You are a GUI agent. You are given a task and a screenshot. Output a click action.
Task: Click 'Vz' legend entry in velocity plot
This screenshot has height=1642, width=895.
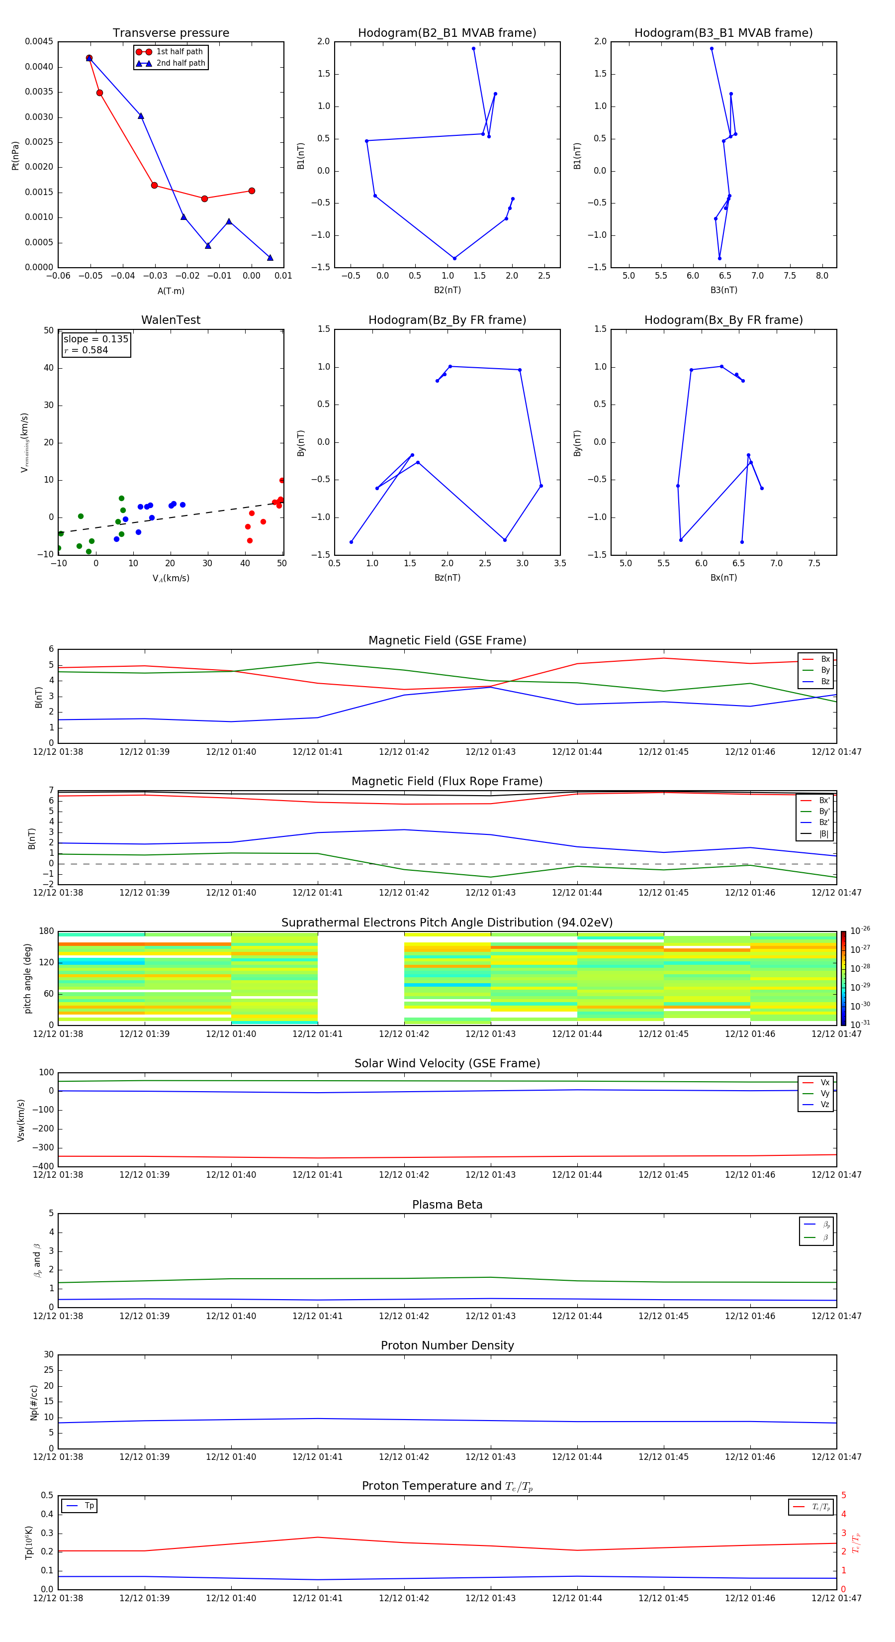816,1105
